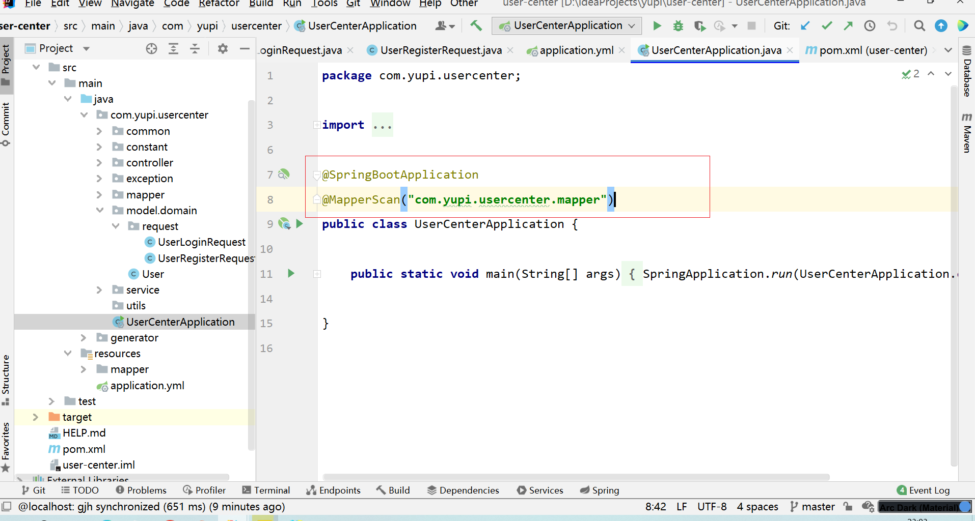This screenshot has width=975, height=521.
Task: Toggle the read-only lock icon in status bar
Action: point(848,506)
